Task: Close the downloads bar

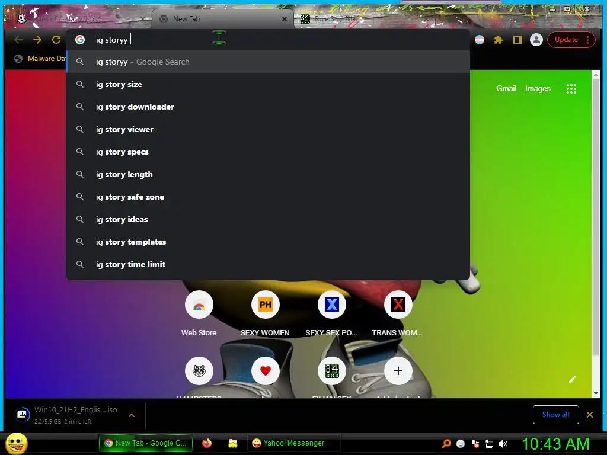Action: click(590, 415)
